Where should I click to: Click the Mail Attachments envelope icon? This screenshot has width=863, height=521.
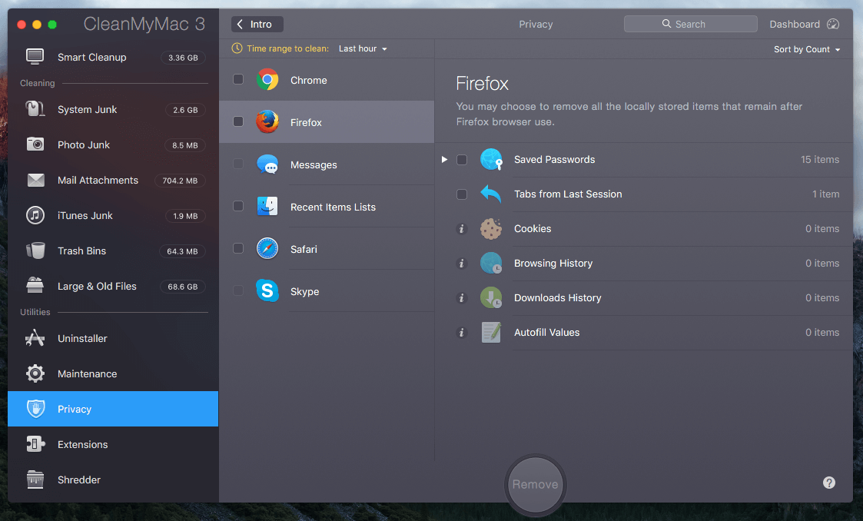point(36,180)
